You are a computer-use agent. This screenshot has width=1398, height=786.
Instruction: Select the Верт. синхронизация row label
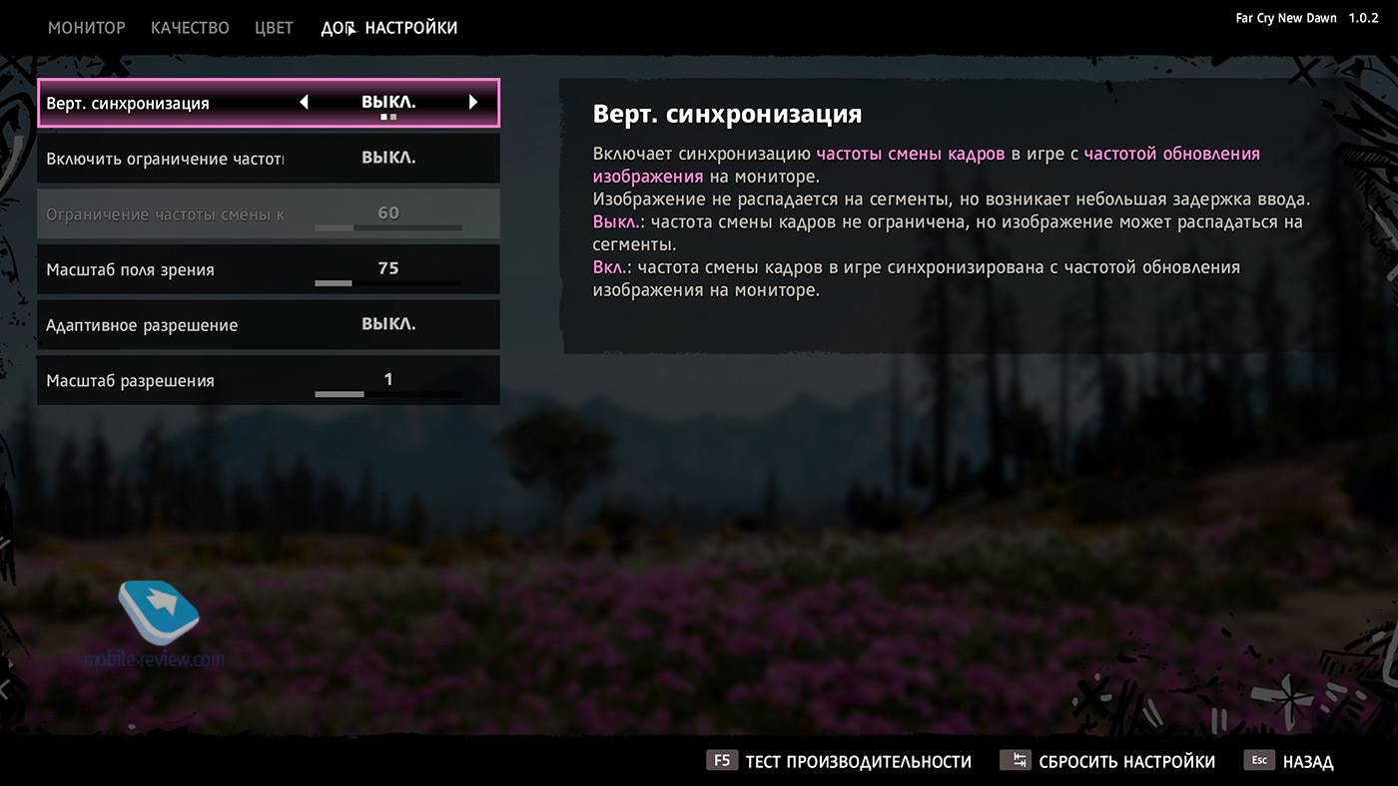click(128, 103)
